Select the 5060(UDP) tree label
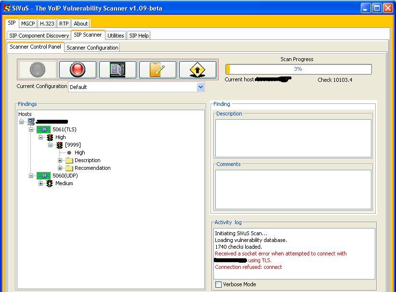 [x=65, y=176]
